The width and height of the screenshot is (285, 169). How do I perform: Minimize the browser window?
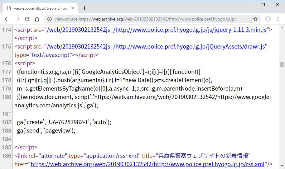tap(249, 5)
